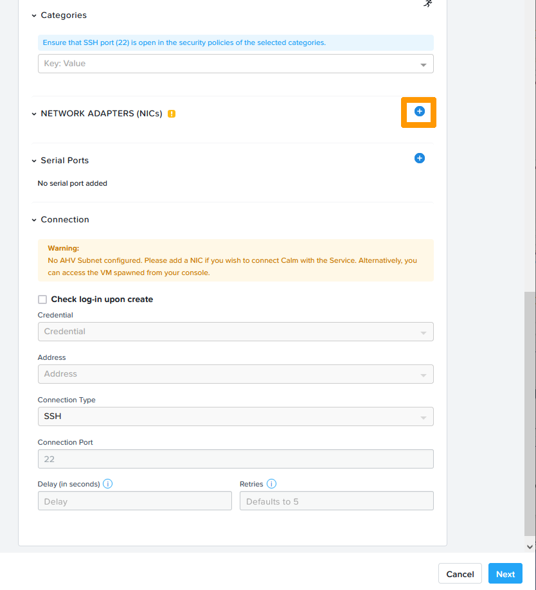Click the Connection Port field
This screenshot has width=536, height=590.
(235, 459)
